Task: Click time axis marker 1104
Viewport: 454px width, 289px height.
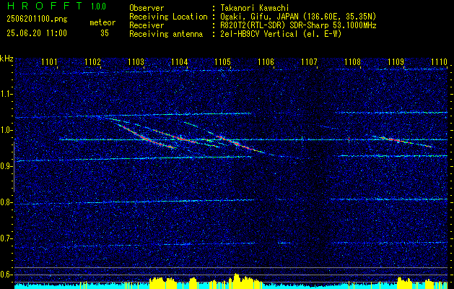Action: [180, 61]
